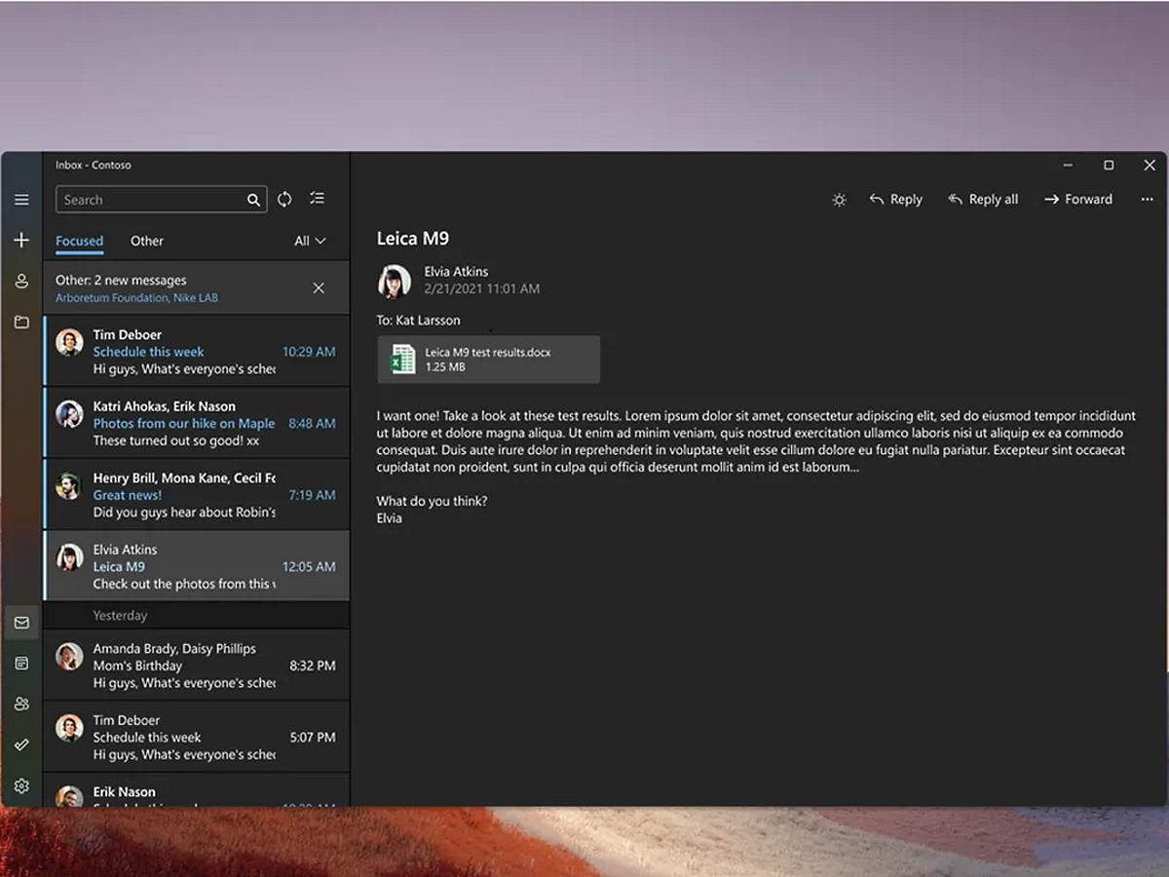Toggle light mode with the sun icon
The image size is (1169, 877).
(839, 199)
